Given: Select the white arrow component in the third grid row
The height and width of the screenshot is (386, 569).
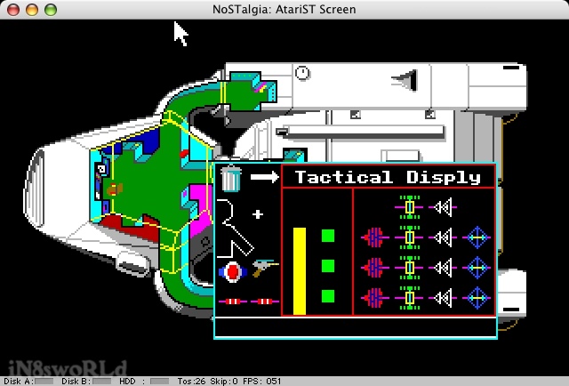Looking at the screenshot, I should [x=443, y=268].
